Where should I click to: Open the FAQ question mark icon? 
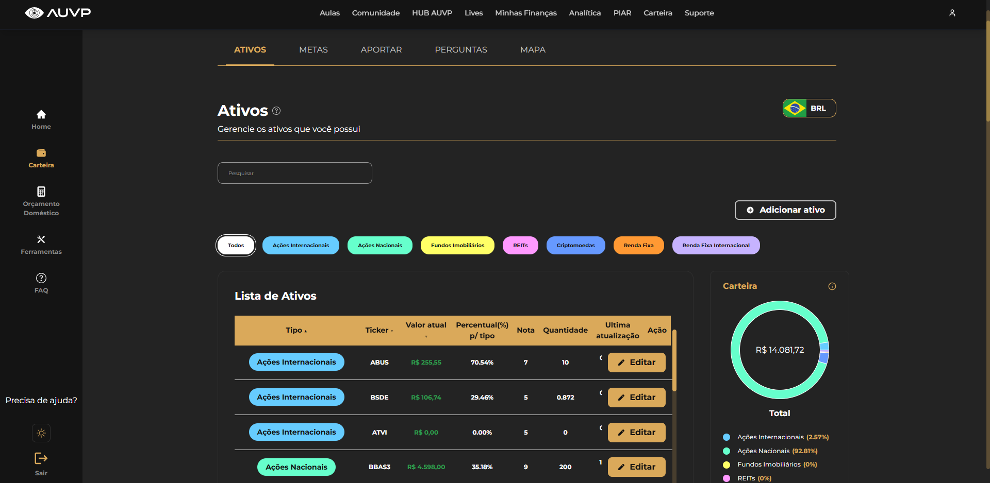click(41, 278)
